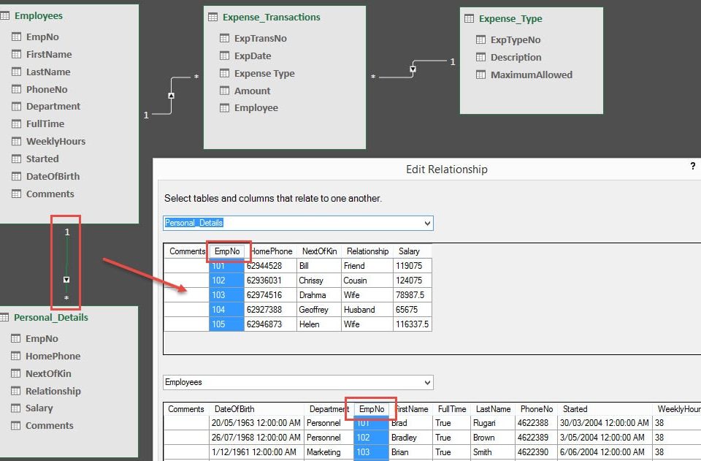Click the date of birth cell 26/07/1968
This screenshot has height=461, width=701.
point(256,438)
